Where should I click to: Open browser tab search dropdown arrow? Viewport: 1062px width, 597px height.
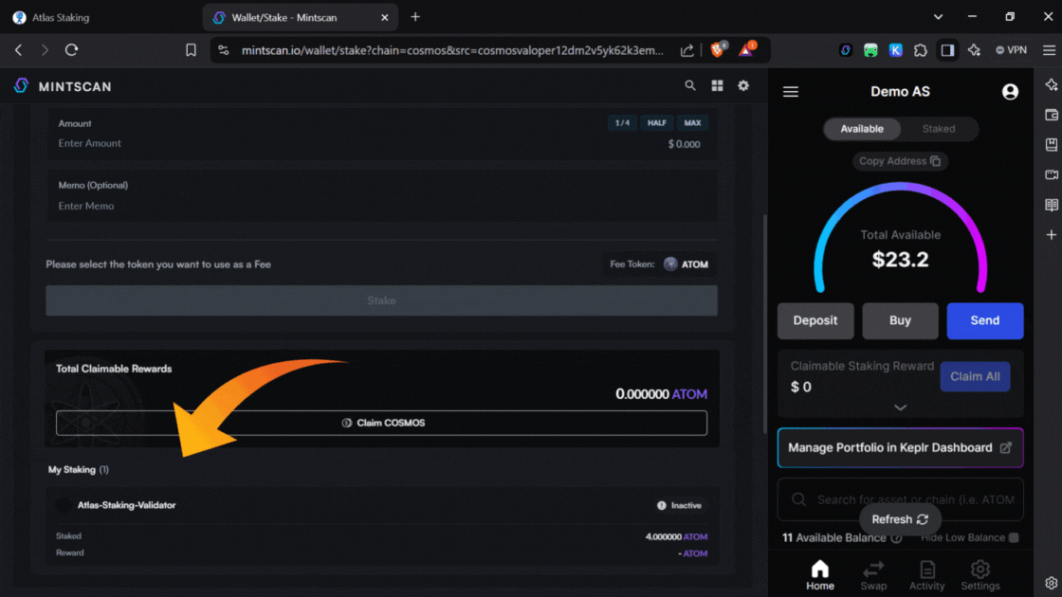point(938,17)
